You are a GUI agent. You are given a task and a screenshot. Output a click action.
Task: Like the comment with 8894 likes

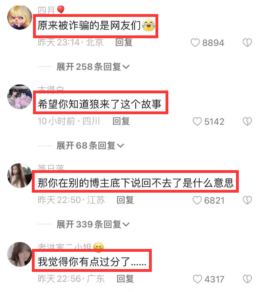[x=195, y=43]
